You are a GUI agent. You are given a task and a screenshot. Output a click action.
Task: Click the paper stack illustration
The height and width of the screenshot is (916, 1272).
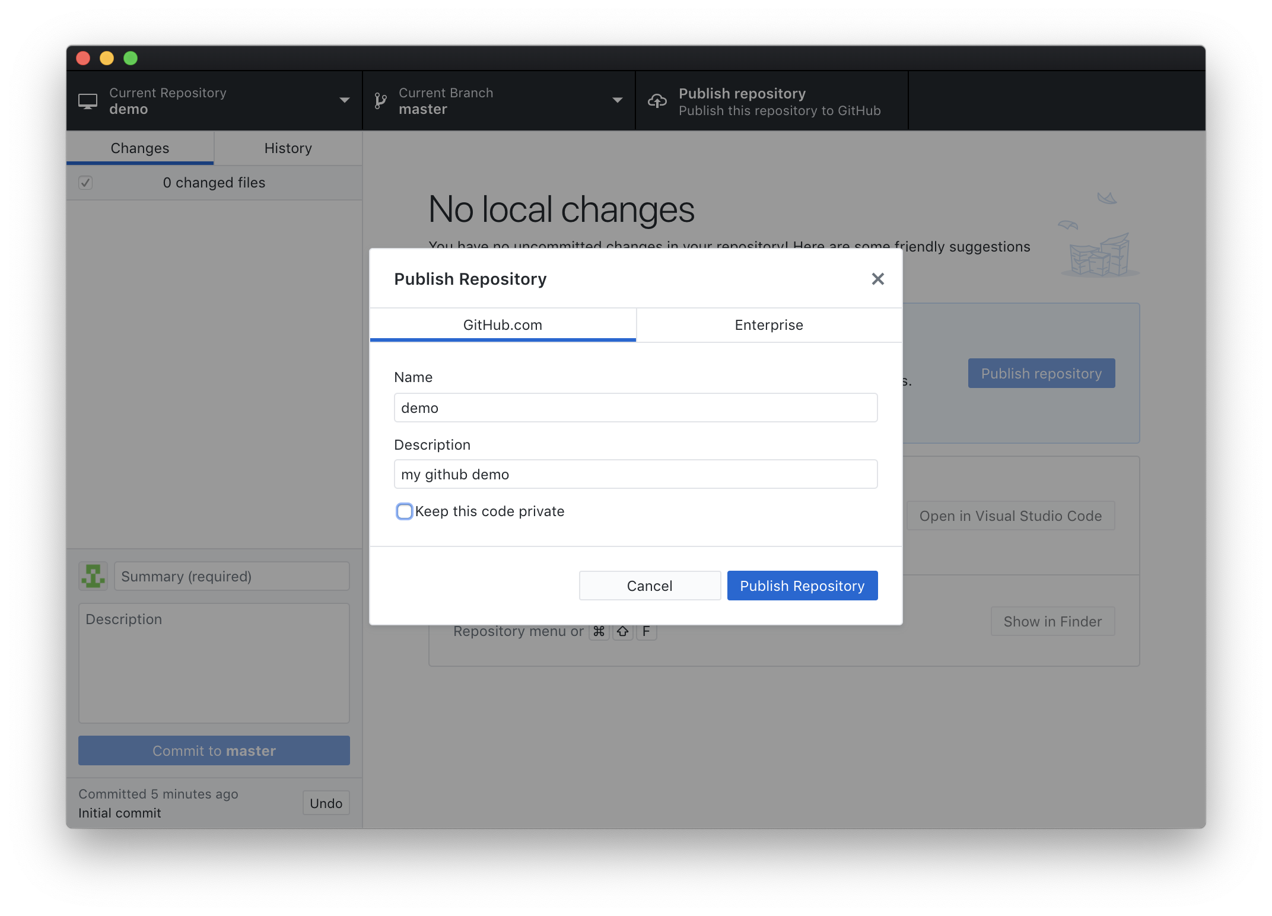coord(1099,256)
